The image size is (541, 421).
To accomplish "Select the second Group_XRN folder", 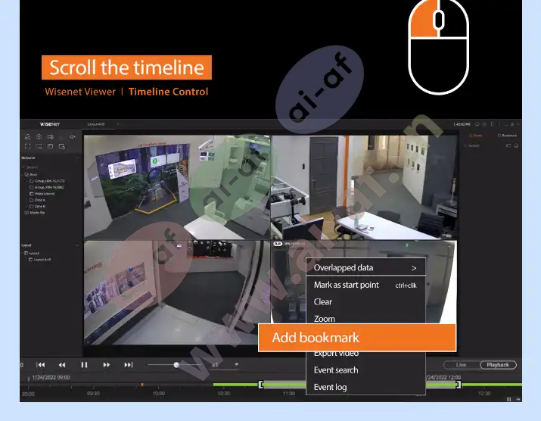I will pos(47,187).
